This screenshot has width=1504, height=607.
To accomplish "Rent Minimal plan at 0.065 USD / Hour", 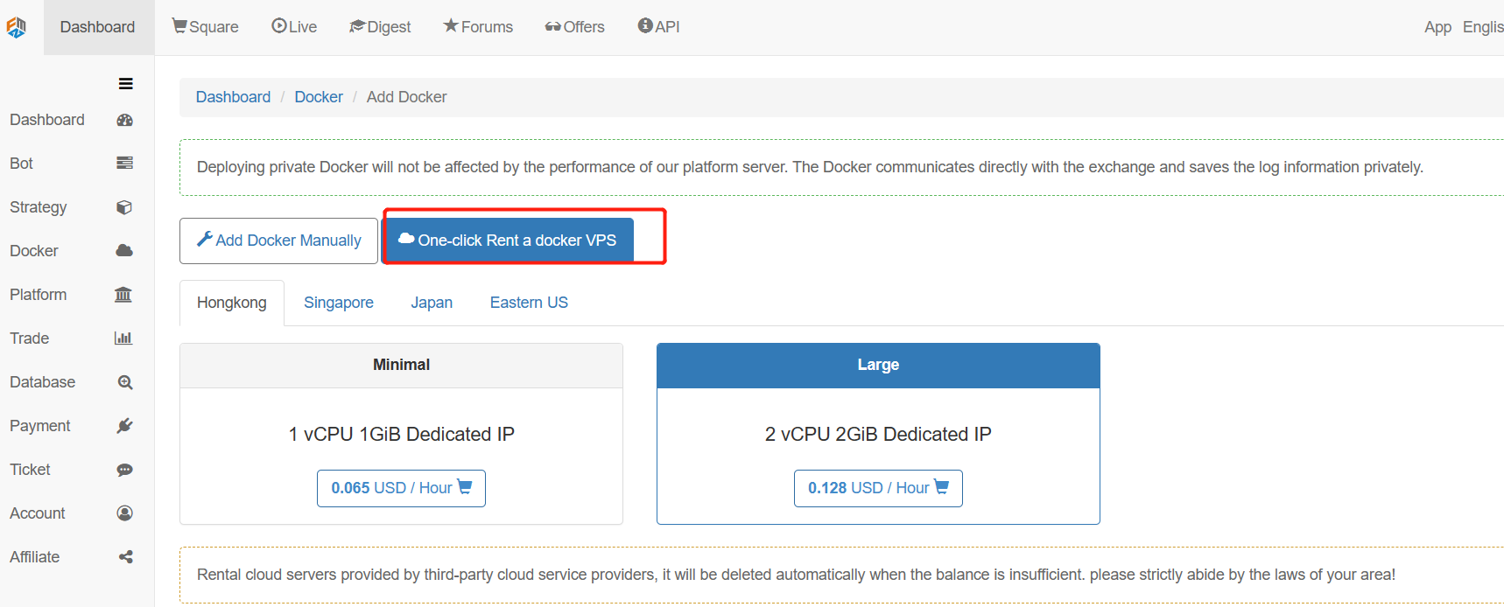I will (401, 488).
